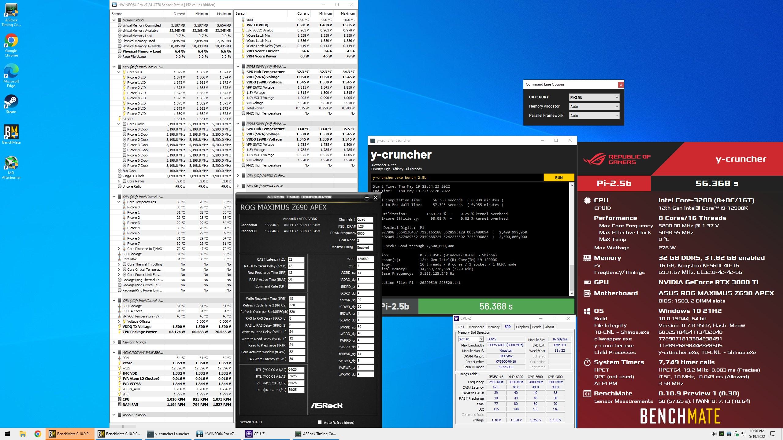The width and height of the screenshot is (783, 440).
Task: Select CPU Package Power row in HWiNFO
Action: coord(172,332)
